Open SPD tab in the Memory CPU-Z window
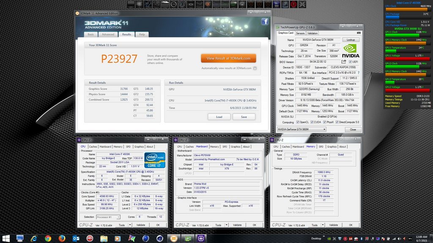 click(321, 146)
